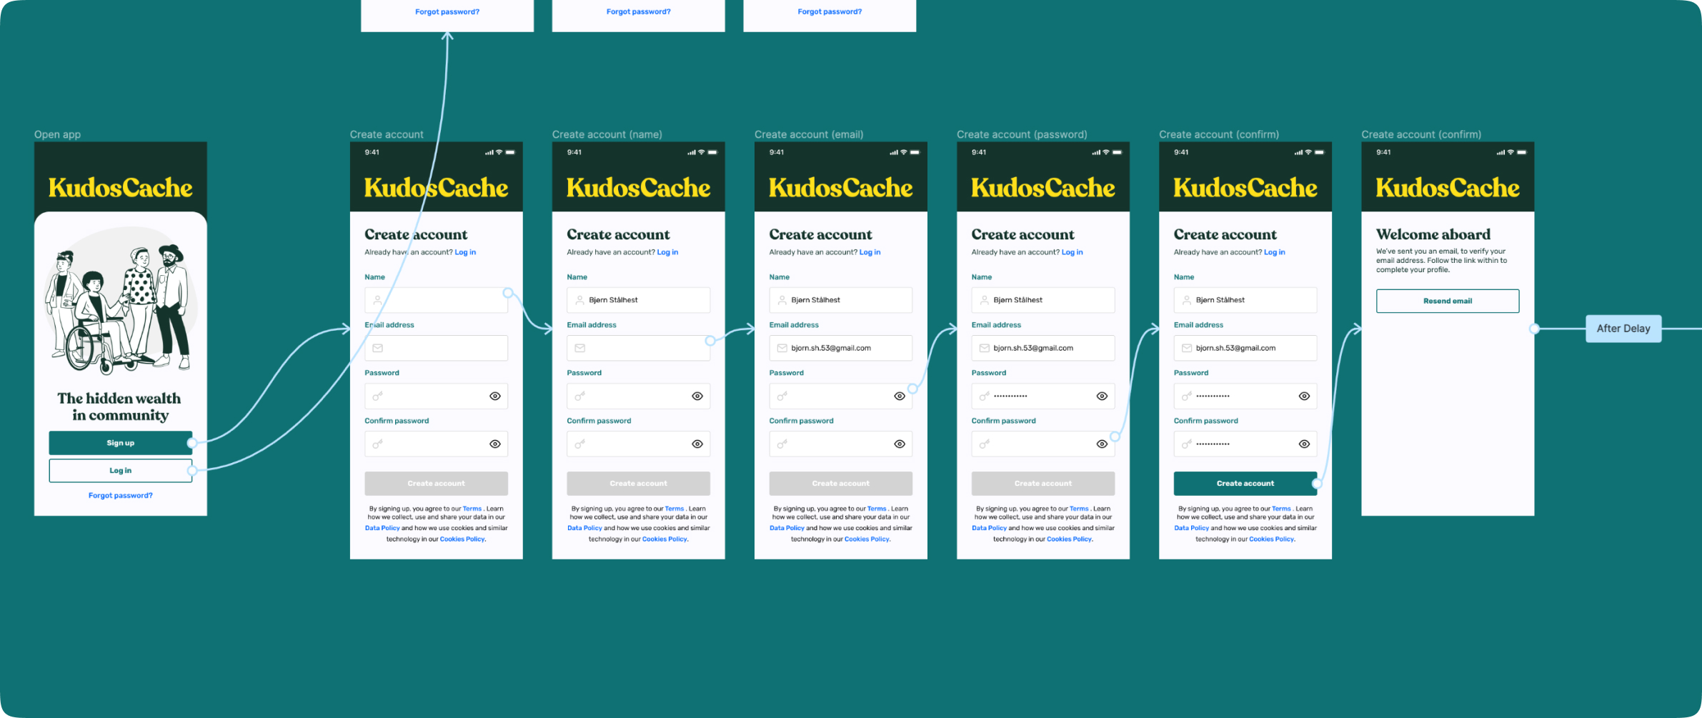Select the After Delay interaction label
This screenshot has width=1702, height=718.
pos(1623,329)
